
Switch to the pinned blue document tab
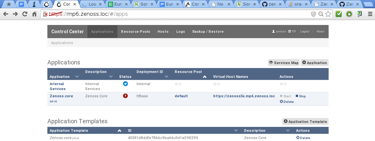pos(21,4)
